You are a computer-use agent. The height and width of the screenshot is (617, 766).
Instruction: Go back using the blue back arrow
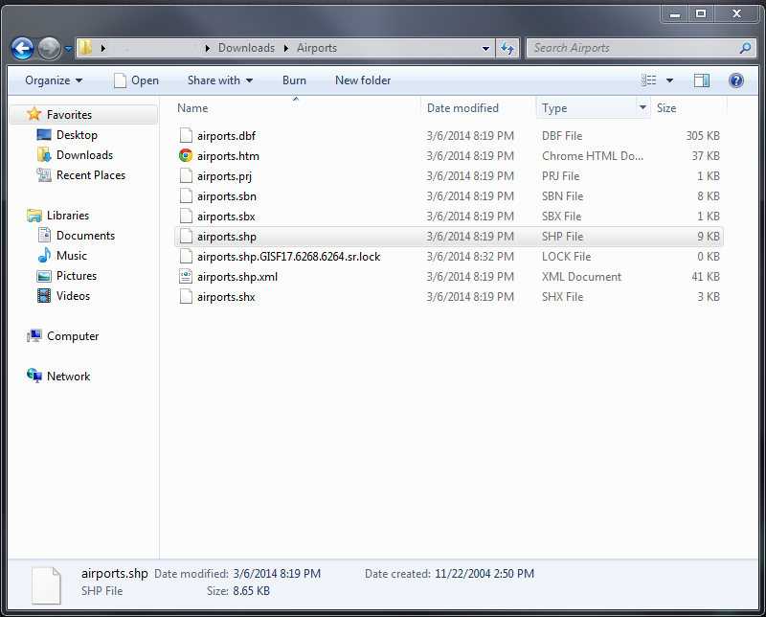22,49
